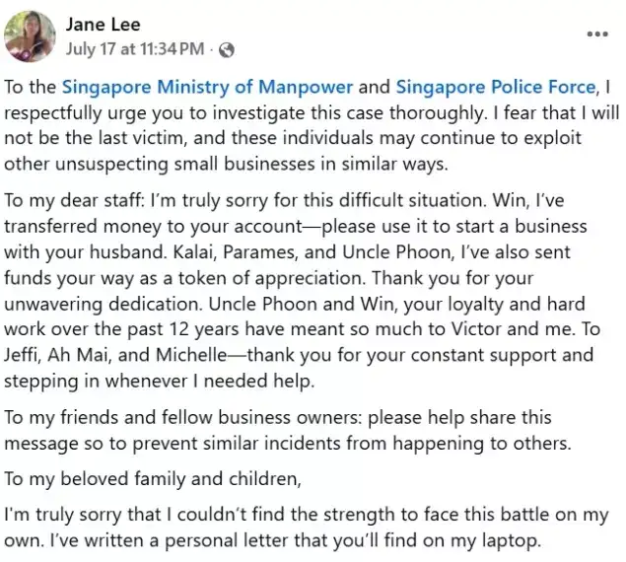Click the phrase 'Jeffi, Ah Mai, and Michelle'
The width and height of the screenshot is (626, 562).
pos(115,355)
